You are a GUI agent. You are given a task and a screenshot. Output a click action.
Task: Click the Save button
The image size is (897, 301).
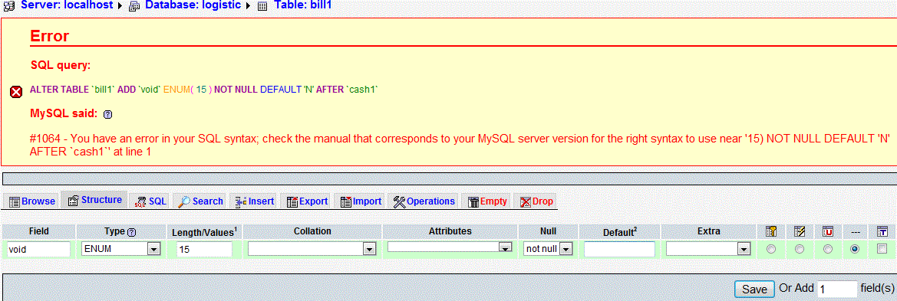tap(754, 290)
